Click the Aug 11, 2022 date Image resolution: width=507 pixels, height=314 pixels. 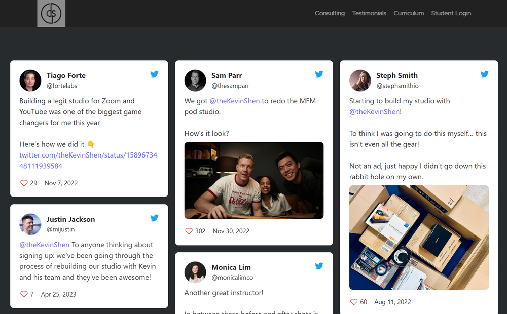(x=392, y=302)
